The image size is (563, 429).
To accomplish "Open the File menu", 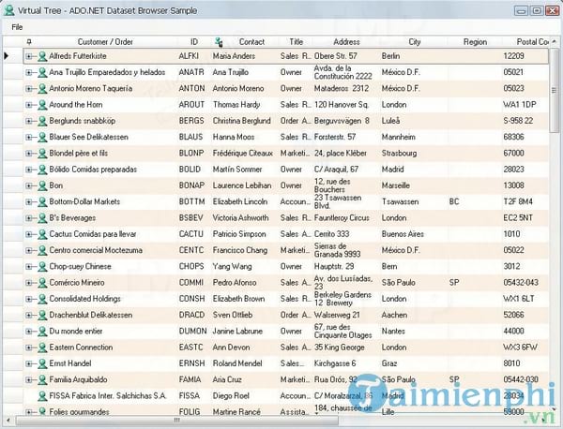I will (x=17, y=26).
